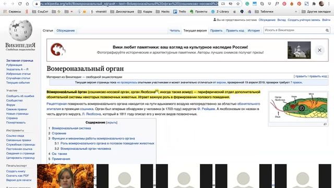Open the не проверялась link in the notice
The width and height of the screenshot is (334, 188).
(x=127, y=83)
